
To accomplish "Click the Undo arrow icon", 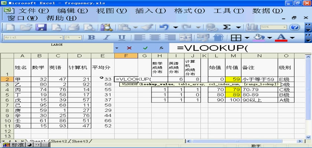I will pos(165,27).
